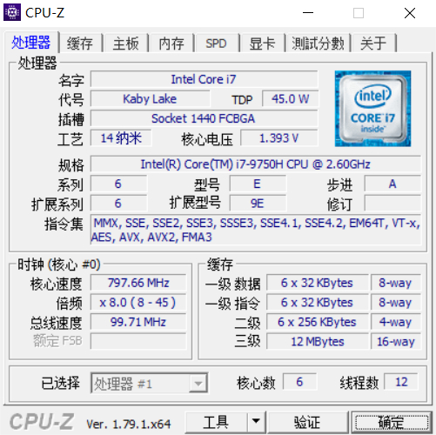436x435 pixels.
Task: Click the specification field showing i7-9750H
Action: (256, 164)
